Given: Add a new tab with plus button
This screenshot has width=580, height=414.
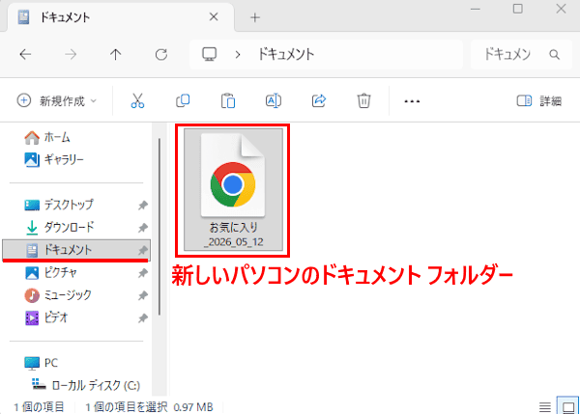Looking at the screenshot, I should click(x=255, y=17).
